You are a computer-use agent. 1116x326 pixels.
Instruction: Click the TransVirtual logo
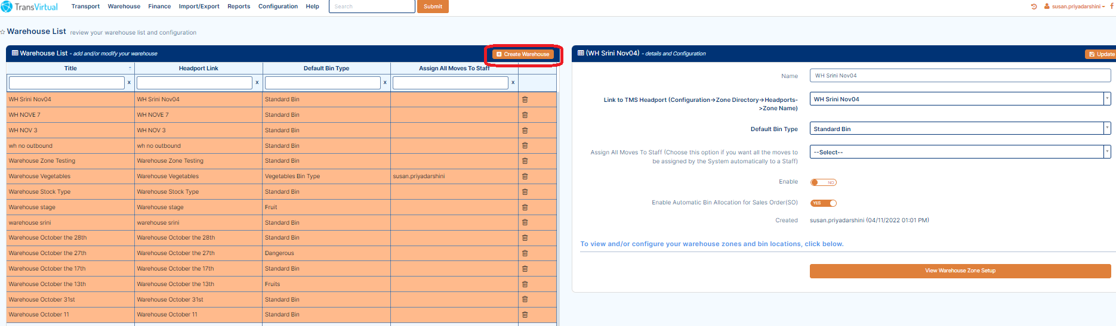(x=30, y=7)
